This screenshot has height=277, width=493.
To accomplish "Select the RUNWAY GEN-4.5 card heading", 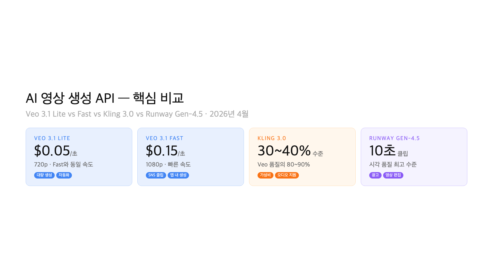I will pos(394,138).
